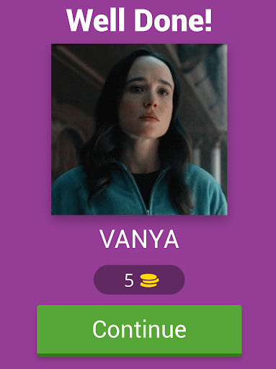Select the VANYA answer text
276x369 pixels.
pos(139,239)
